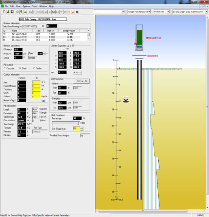Click the SA toolbar button
This screenshot has width=209, height=217.
coord(58,12)
